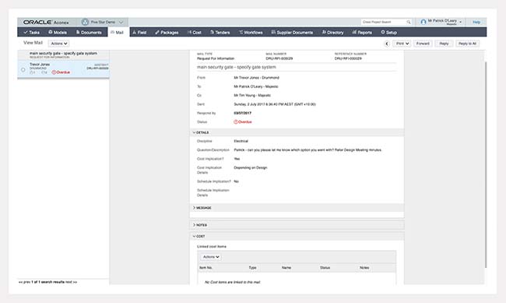Click the Forward button
This screenshot has height=303, width=506.
pyautogui.click(x=423, y=44)
